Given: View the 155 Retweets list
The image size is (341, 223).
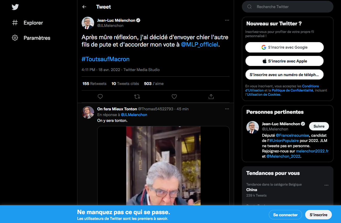Looking at the screenshot, I should click(94, 84).
